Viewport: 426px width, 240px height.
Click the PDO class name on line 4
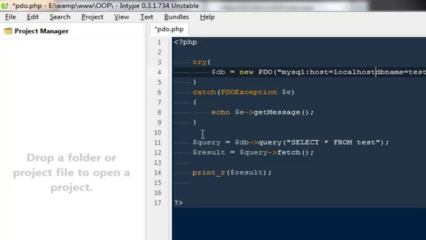tap(266, 72)
